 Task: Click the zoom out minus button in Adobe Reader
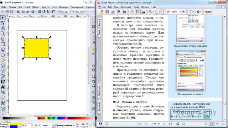click(x=168, y=12)
